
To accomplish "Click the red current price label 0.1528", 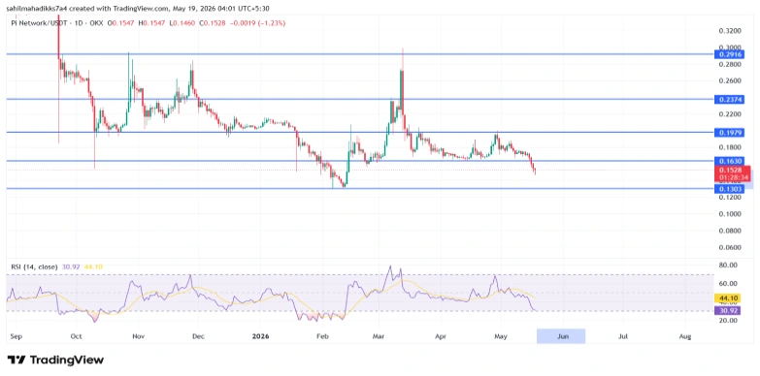I will 733,173.
